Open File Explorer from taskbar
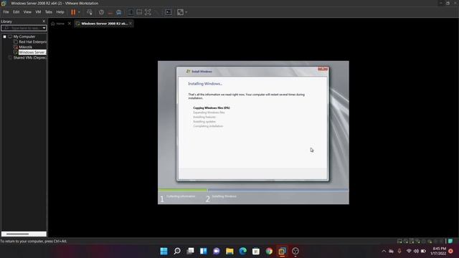459x258 pixels. click(x=229, y=251)
